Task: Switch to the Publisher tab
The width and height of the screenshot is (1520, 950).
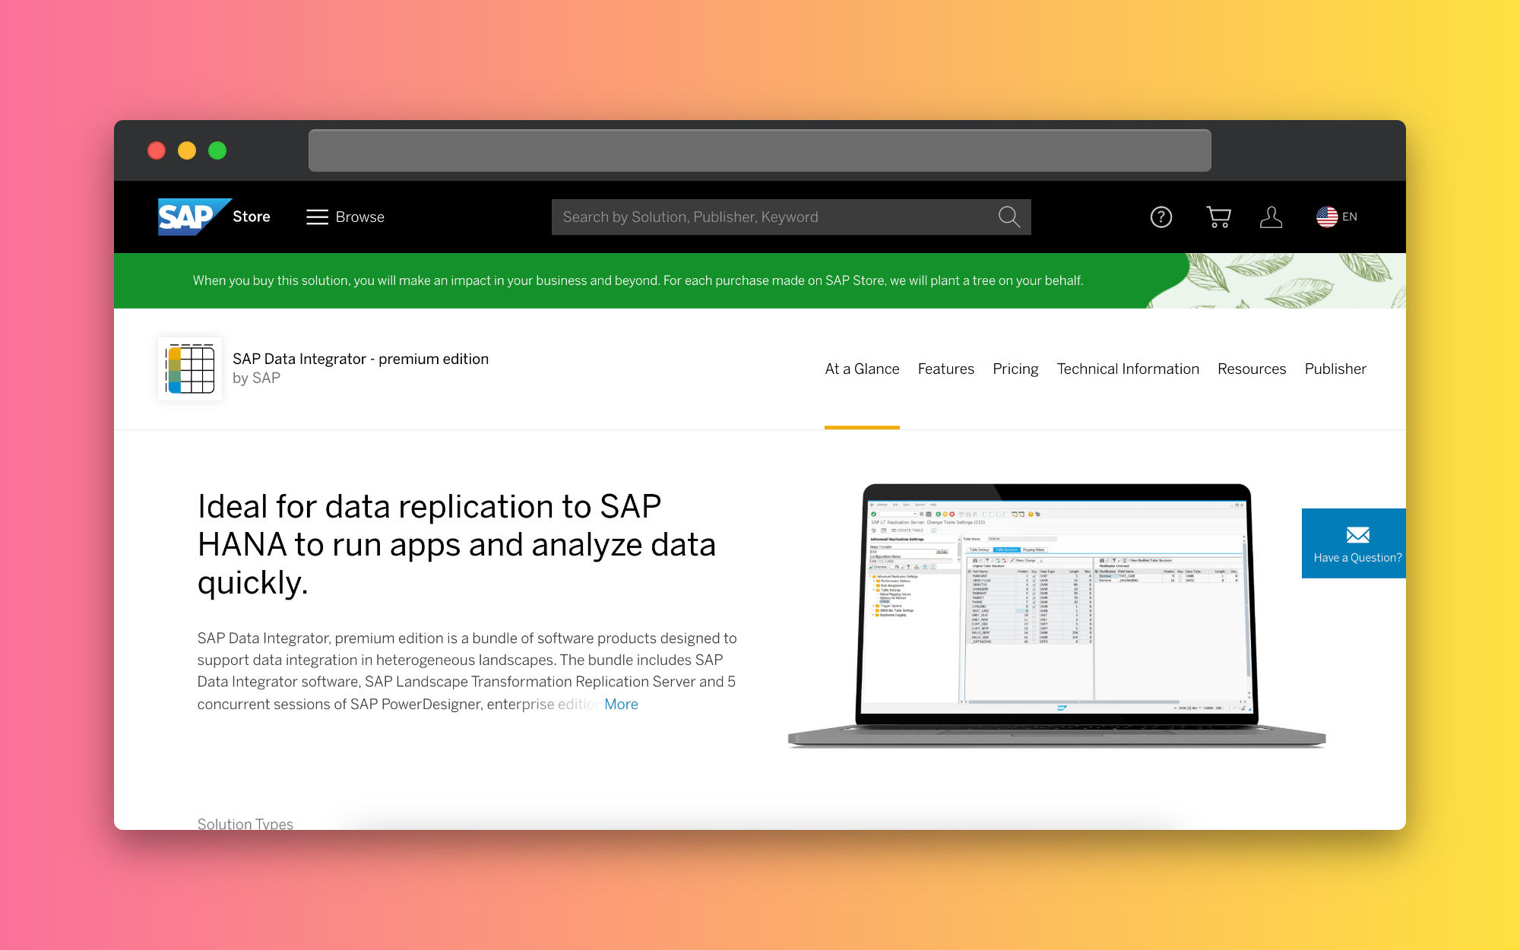Action: [1335, 369]
